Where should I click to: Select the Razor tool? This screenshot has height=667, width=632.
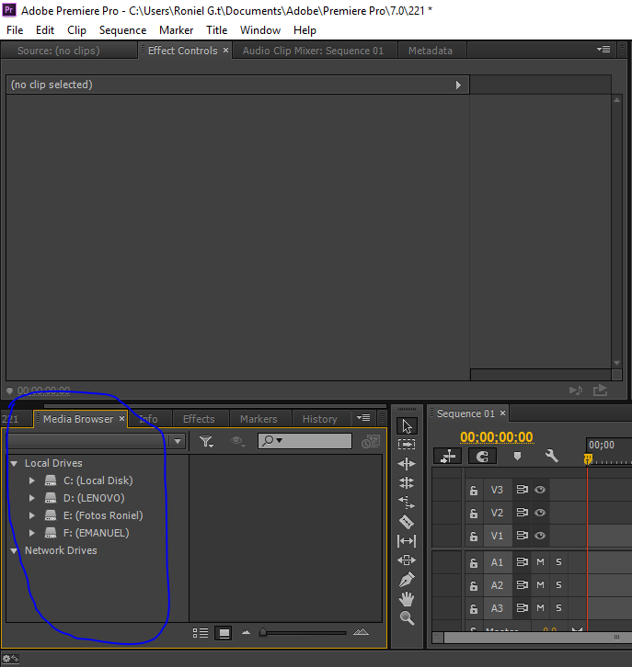(407, 522)
